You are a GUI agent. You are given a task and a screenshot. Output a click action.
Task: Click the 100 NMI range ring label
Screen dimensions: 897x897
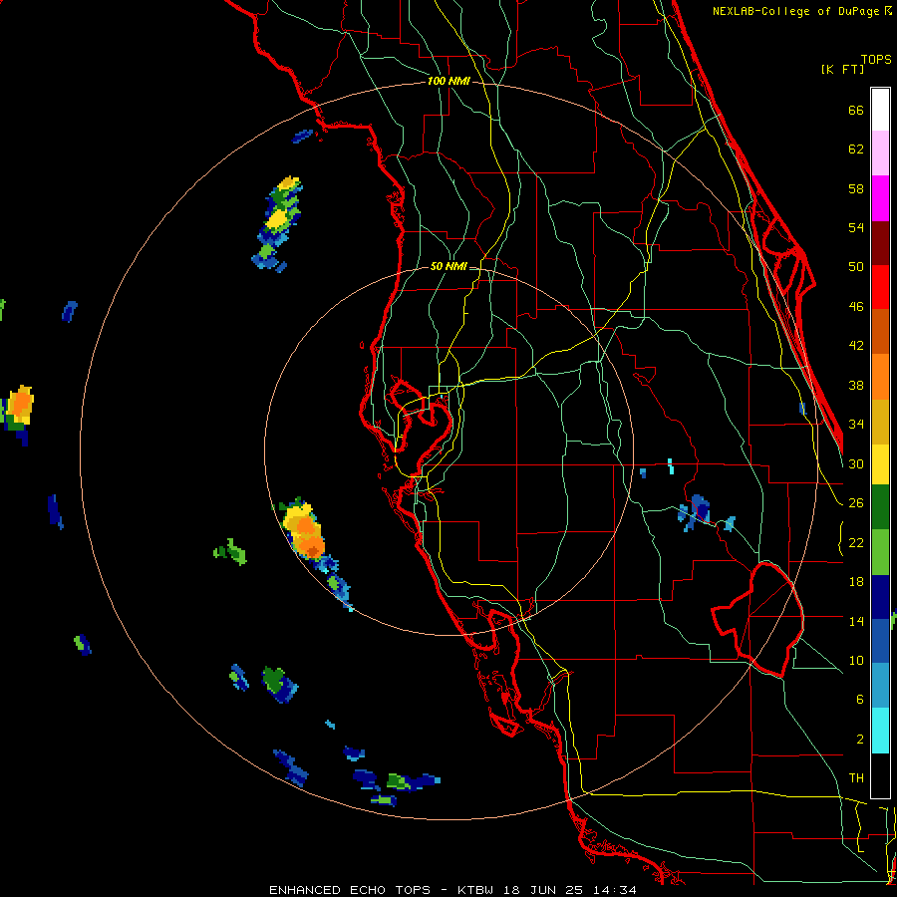tap(448, 82)
